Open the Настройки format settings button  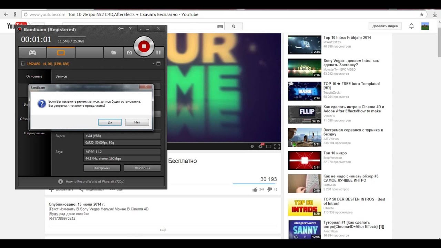coord(102,168)
